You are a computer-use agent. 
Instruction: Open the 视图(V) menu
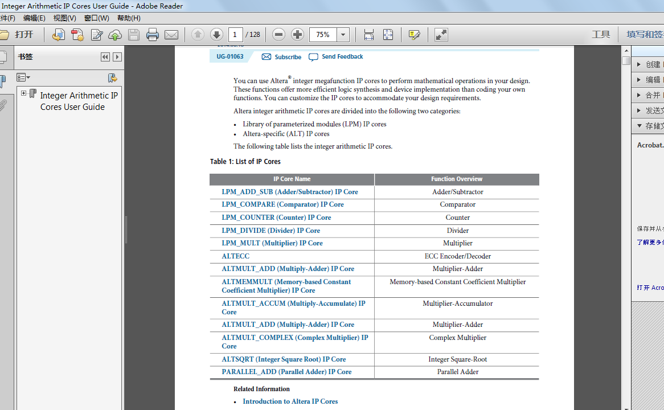[x=65, y=18]
